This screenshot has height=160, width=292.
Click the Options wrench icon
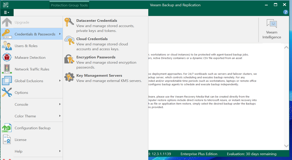pos(7,92)
